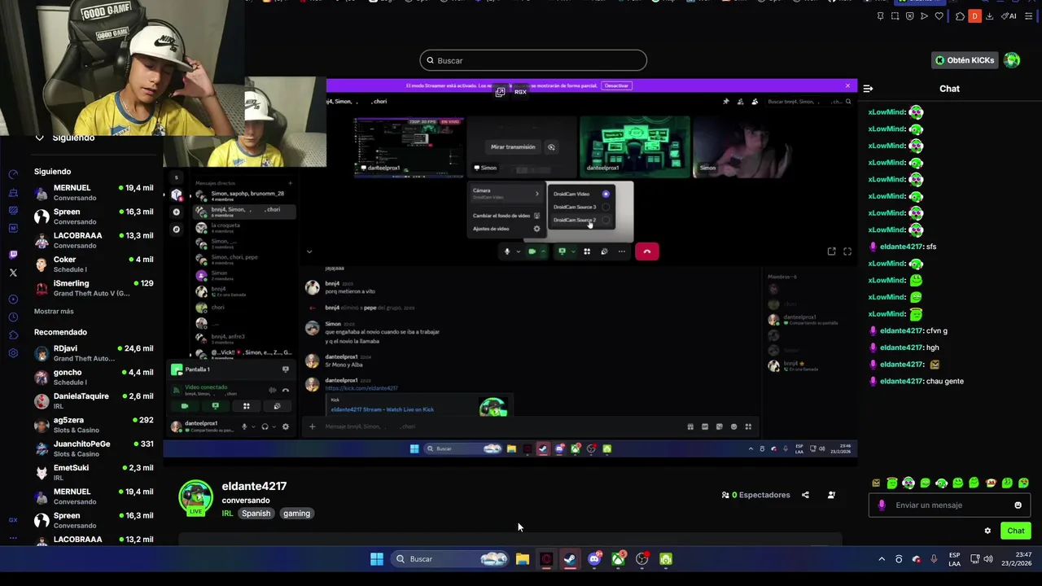
Task: Open iSmerling channel in sidebar
Action: [x=94, y=288]
